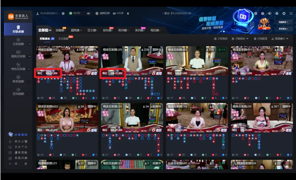This screenshot has width=296, height=180.
Task: Open table 極速百家樂U25 video
Action: point(132,61)
